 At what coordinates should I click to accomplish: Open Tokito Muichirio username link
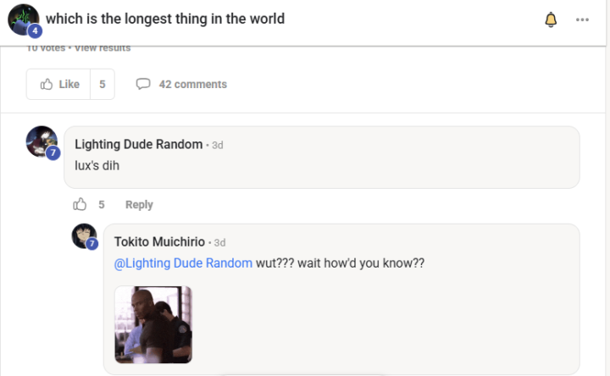[159, 242]
